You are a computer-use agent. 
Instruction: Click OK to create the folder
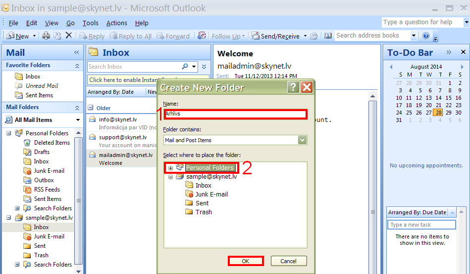246,261
